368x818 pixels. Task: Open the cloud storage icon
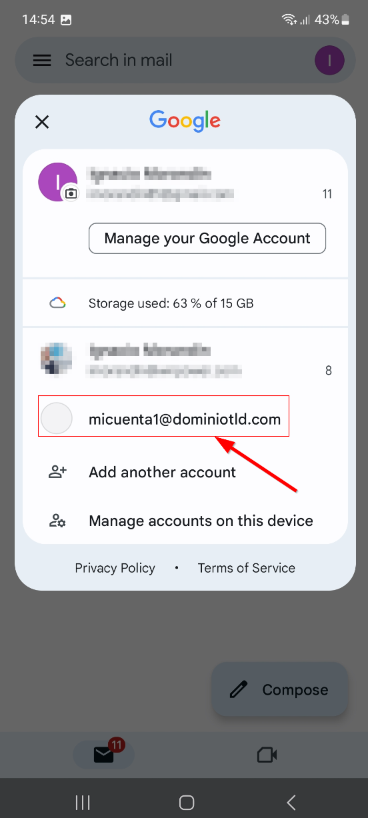(x=57, y=303)
